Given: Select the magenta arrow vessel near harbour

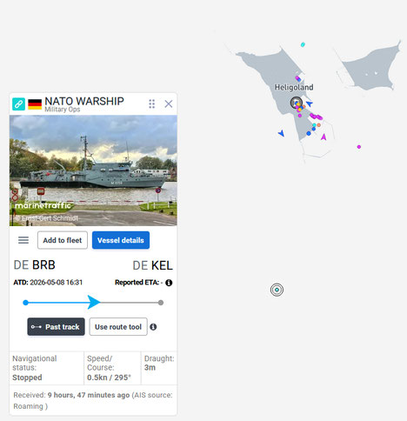Looking at the screenshot, I should pyautogui.click(x=324, y=137).
